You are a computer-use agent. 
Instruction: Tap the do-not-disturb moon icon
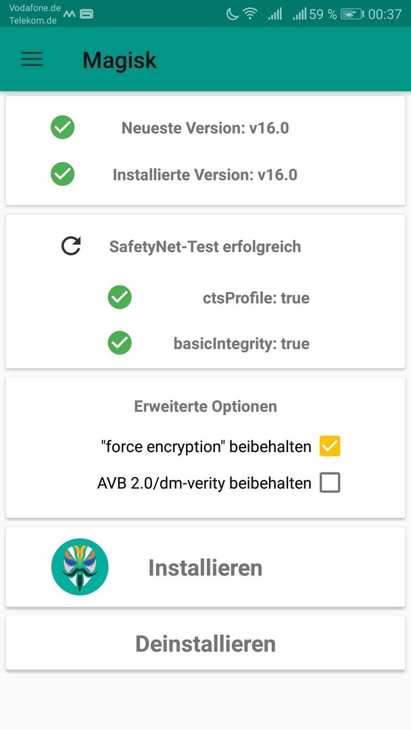tap(233, 14)
